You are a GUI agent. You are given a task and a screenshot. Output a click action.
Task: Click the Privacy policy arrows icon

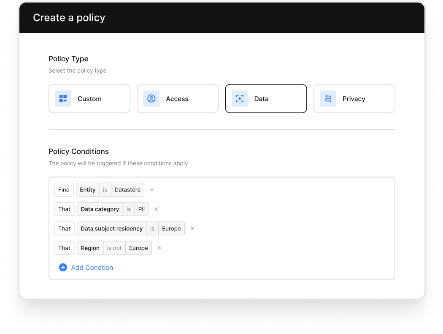[328, 99]
